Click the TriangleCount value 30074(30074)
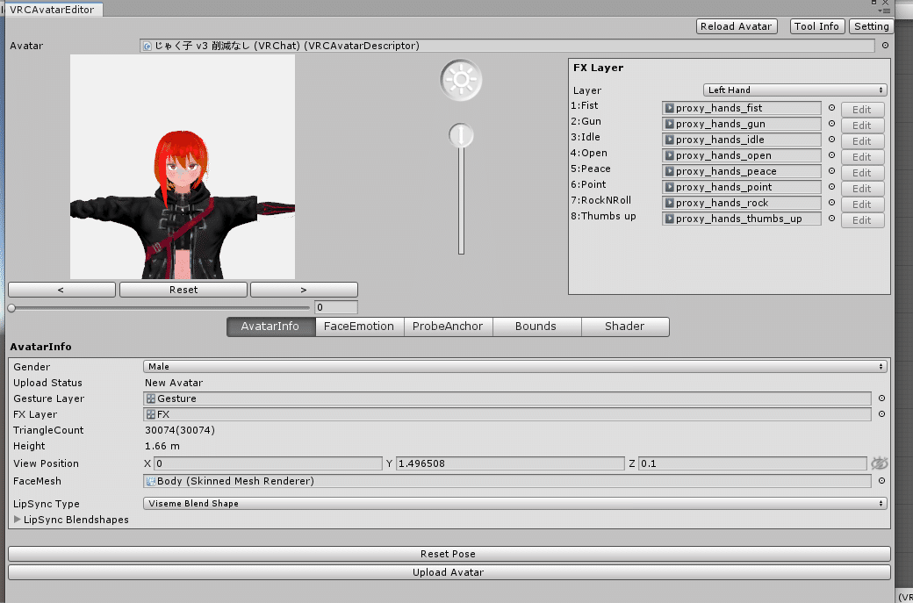Screen dimensions: 913x603 coord(180,430)
